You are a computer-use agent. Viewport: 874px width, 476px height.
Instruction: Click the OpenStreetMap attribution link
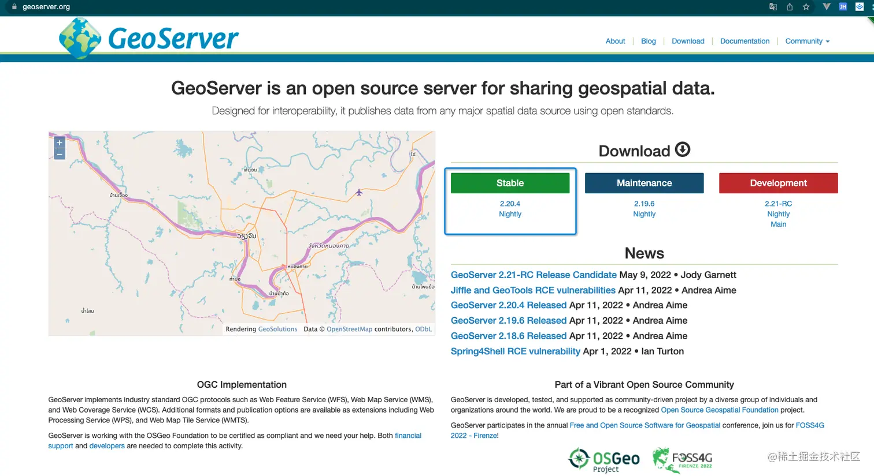(349, 329)
